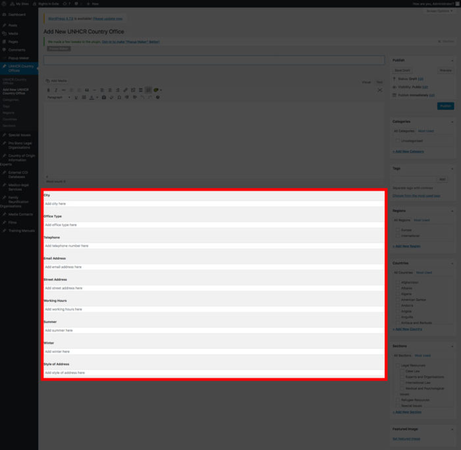Insert a special character with omega icon
This screenshot has height=450, width=461.
click(x=119, y=98)
